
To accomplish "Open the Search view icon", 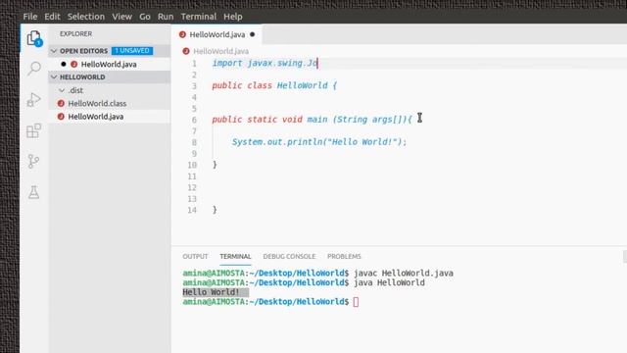I will click(x=34, y=69).
